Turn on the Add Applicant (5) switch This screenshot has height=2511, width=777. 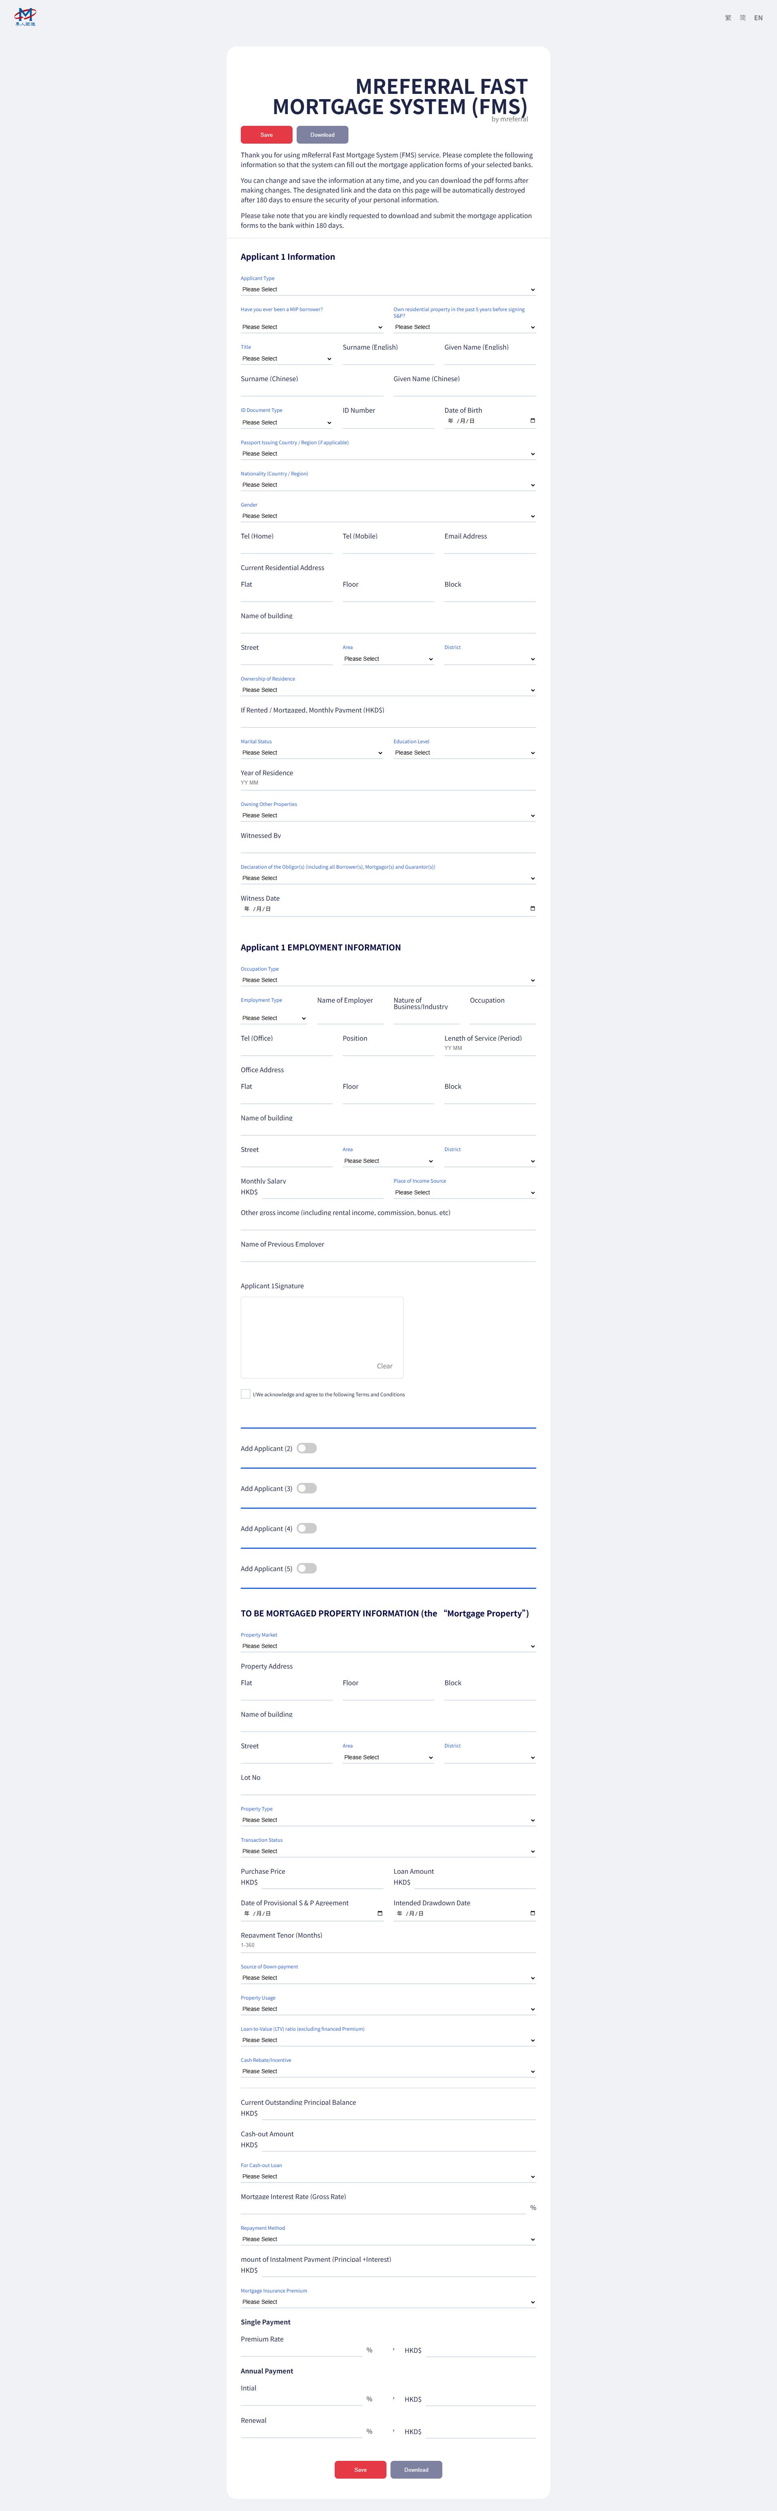click(x=306, y=1568)
